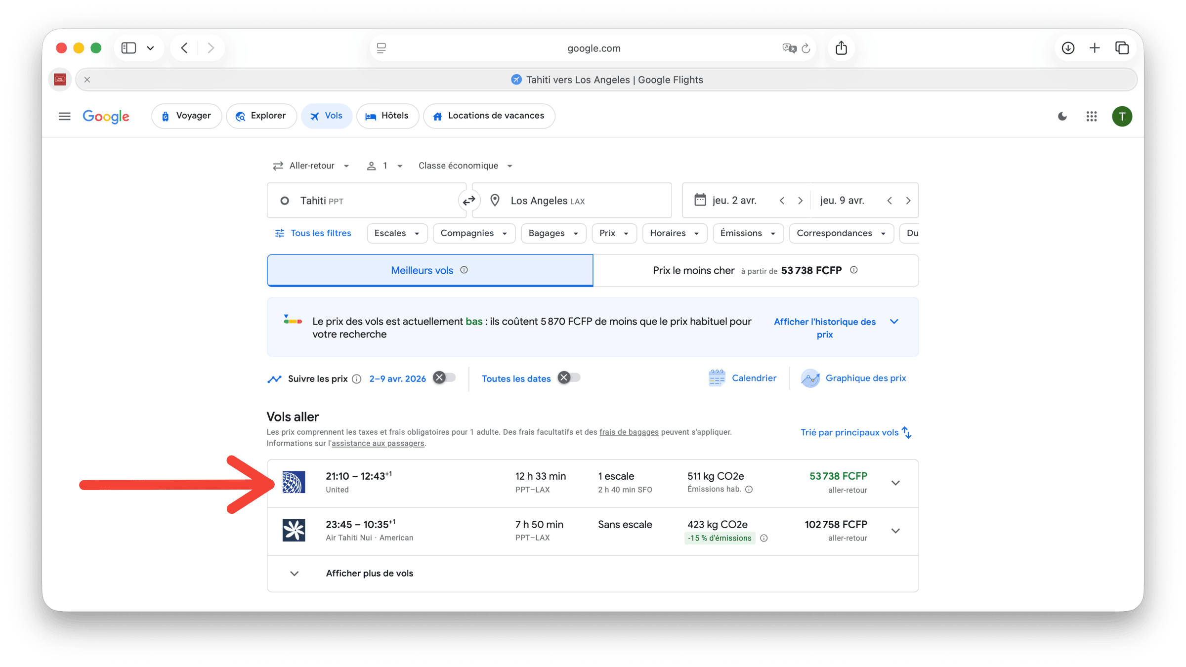Reload the page in address bar
The width and height of the screenshot is (1186, 667).
click(806, 48)
